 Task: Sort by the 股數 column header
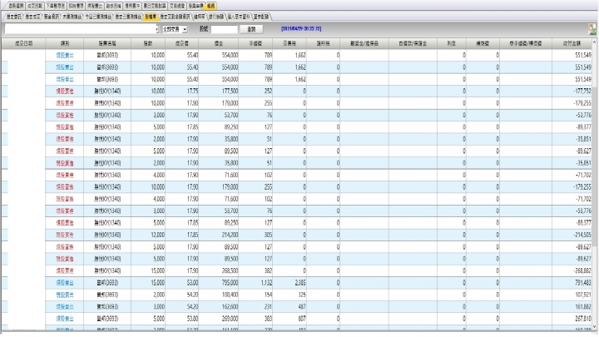click(x=148, y=43)
